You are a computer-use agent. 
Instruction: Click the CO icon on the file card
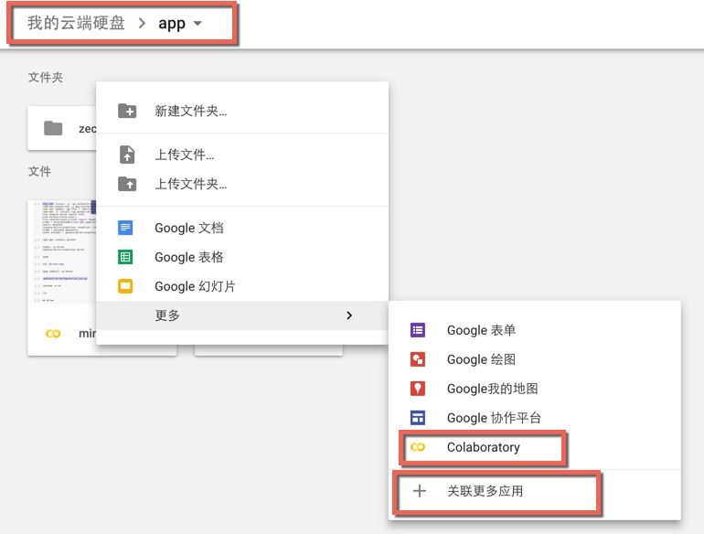pyautogui.click(x=53, y=334)
